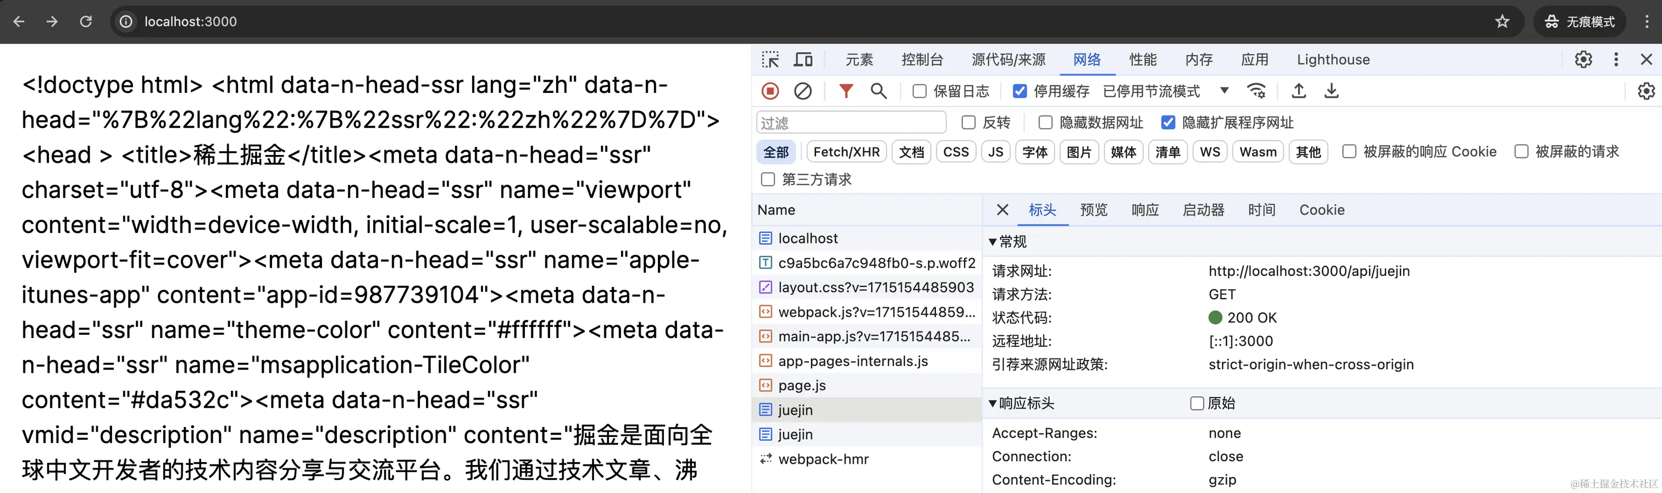Import HAR file with upload icon

[1299, 91]
